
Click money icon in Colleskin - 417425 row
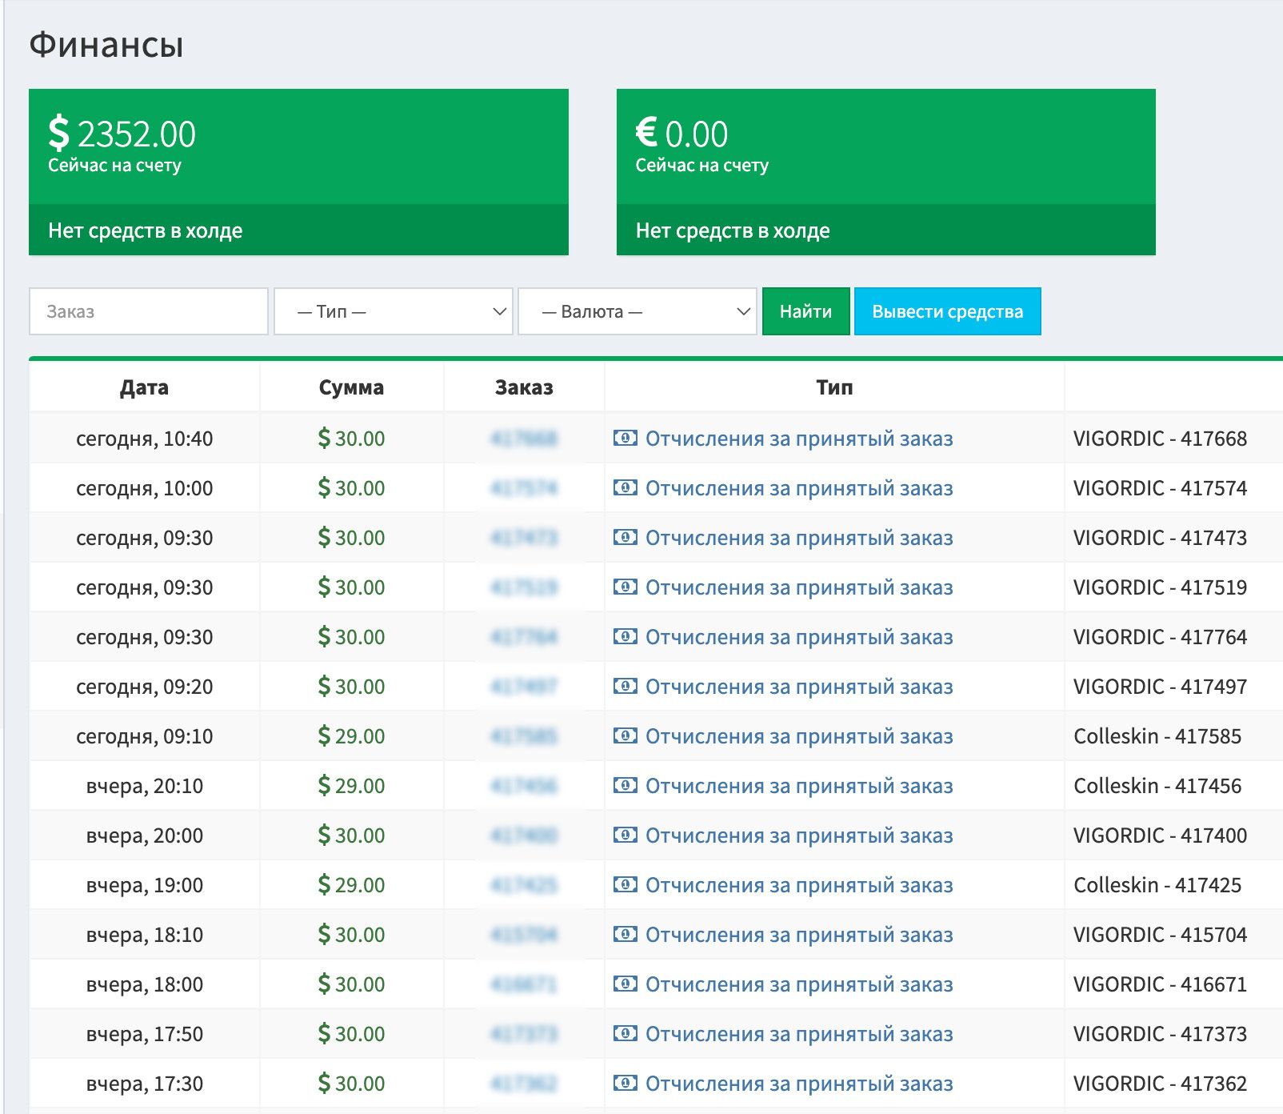(x=625, y=884)
